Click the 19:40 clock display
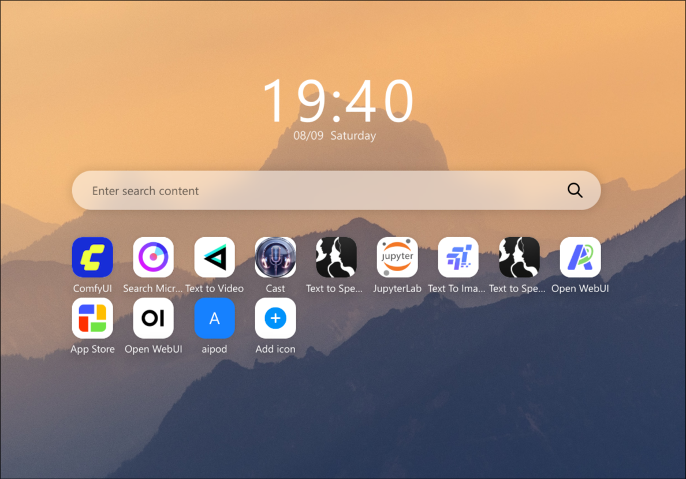Screen dimensions: 686x479 click(338, 101)
